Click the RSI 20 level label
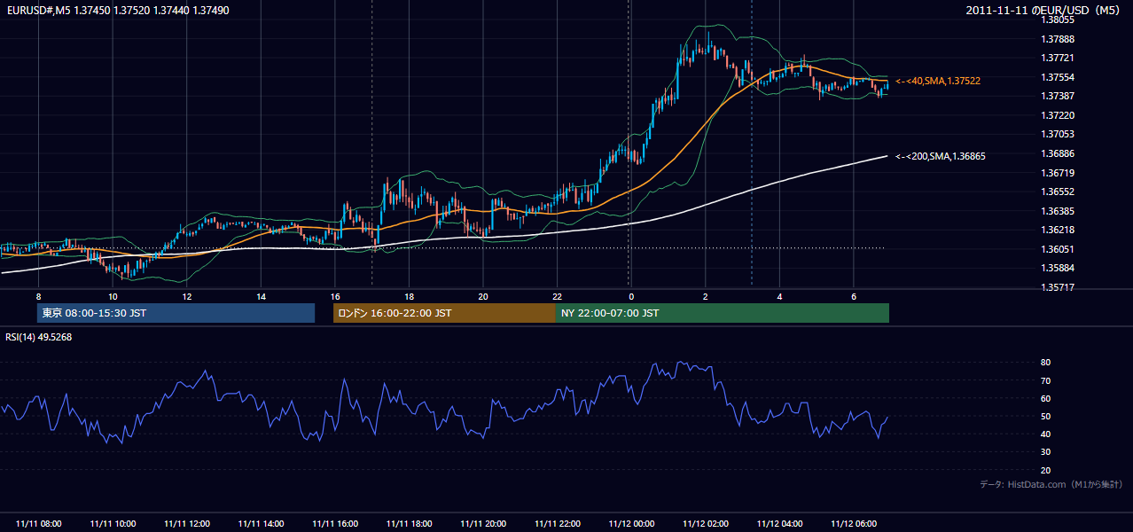The height and width of the screenshot is (532, 1133). tap(1045, 470)
